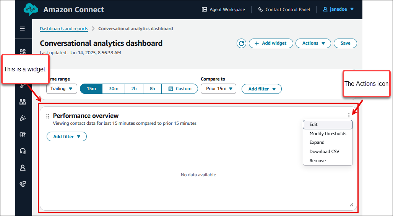
Task: Select the 2h time range option
Action: [134, 89]
